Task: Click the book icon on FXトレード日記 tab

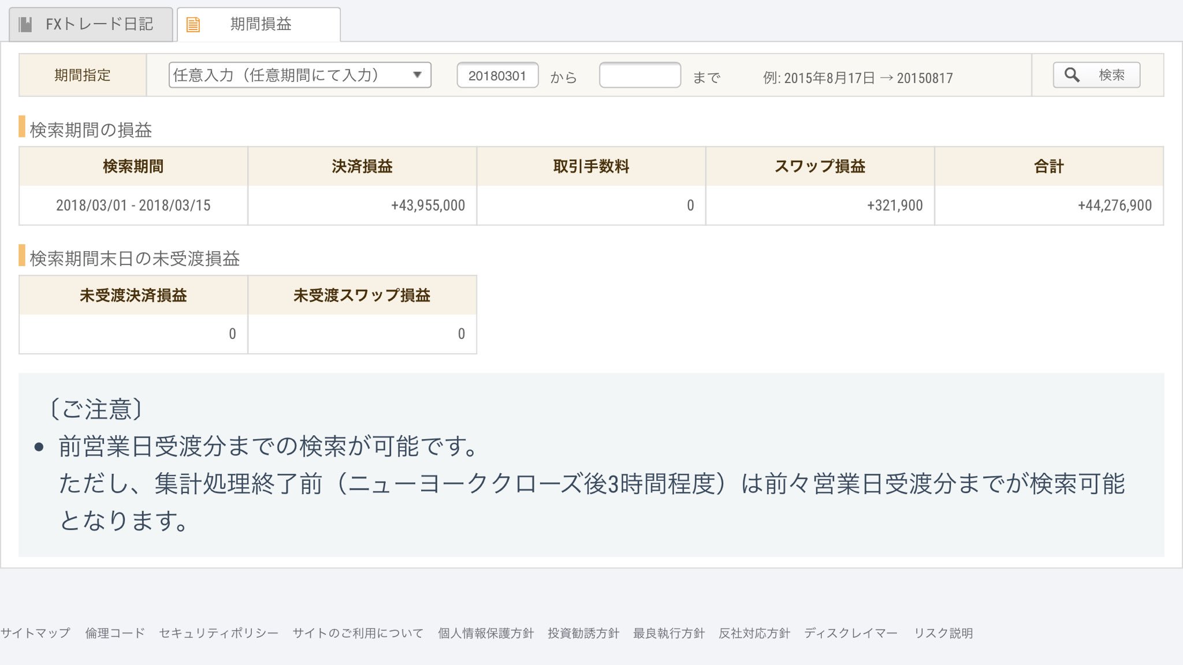Action: tap(25, 24)
